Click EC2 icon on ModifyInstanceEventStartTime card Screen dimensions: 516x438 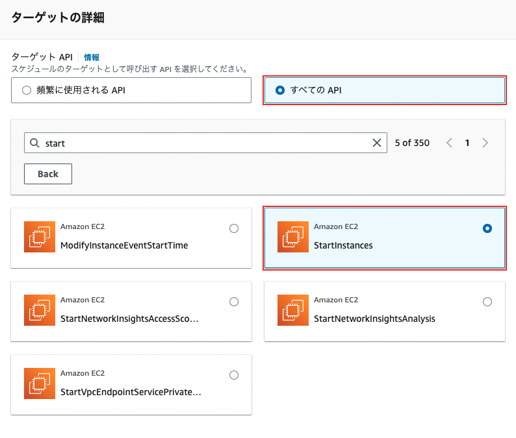tap(40, 237)
